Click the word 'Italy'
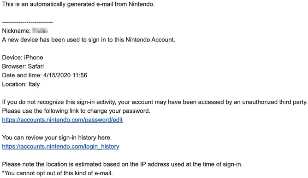The width and height of the screenshot is (308, 178). [34, 84]
